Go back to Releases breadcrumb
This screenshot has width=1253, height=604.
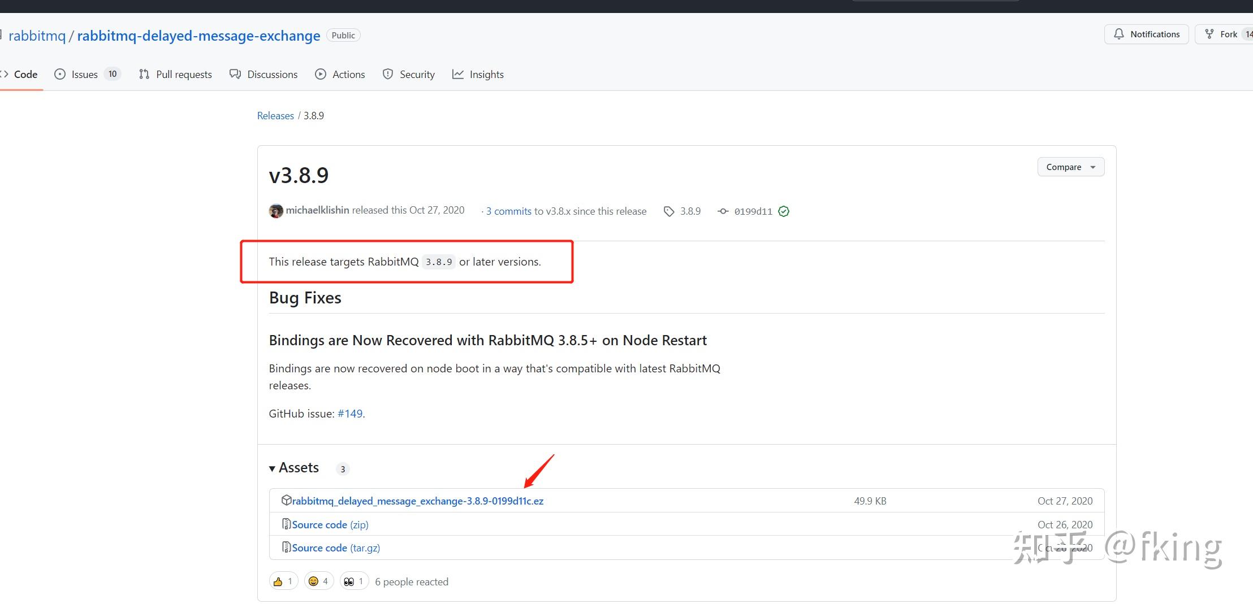tap(275, 115)
